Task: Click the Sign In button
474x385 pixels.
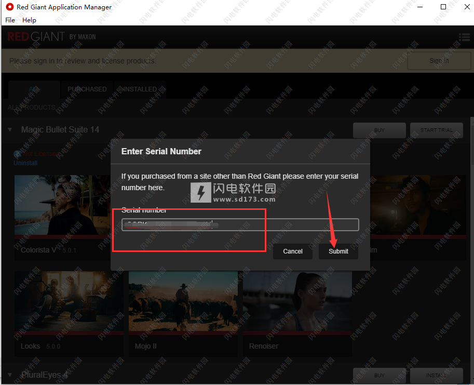Action: pyautogui.click(x=439, y=61)
